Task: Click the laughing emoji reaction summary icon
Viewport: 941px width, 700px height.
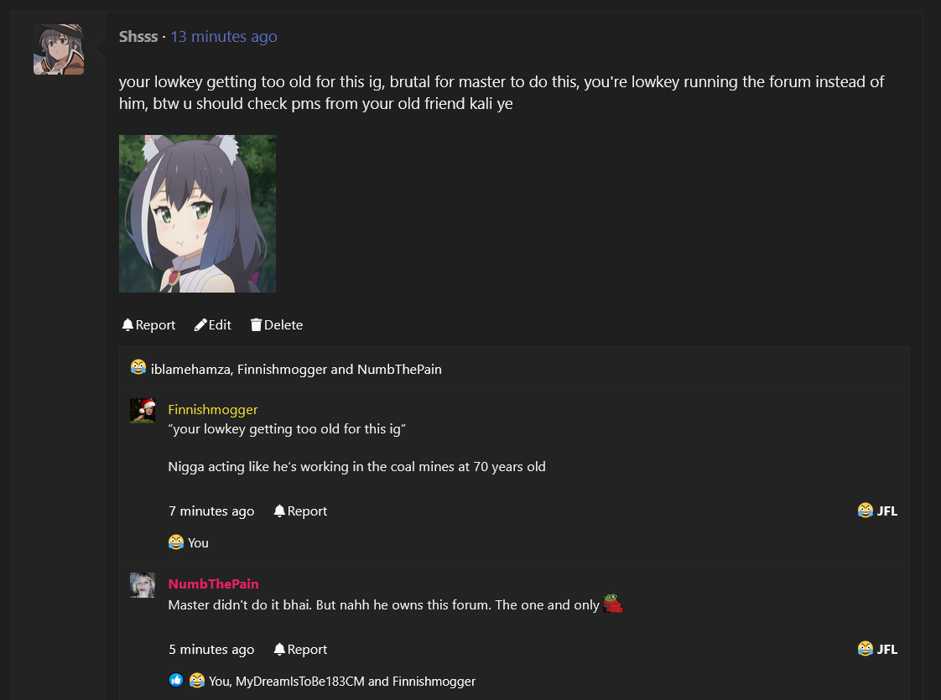Action: (x=138, y=368)
